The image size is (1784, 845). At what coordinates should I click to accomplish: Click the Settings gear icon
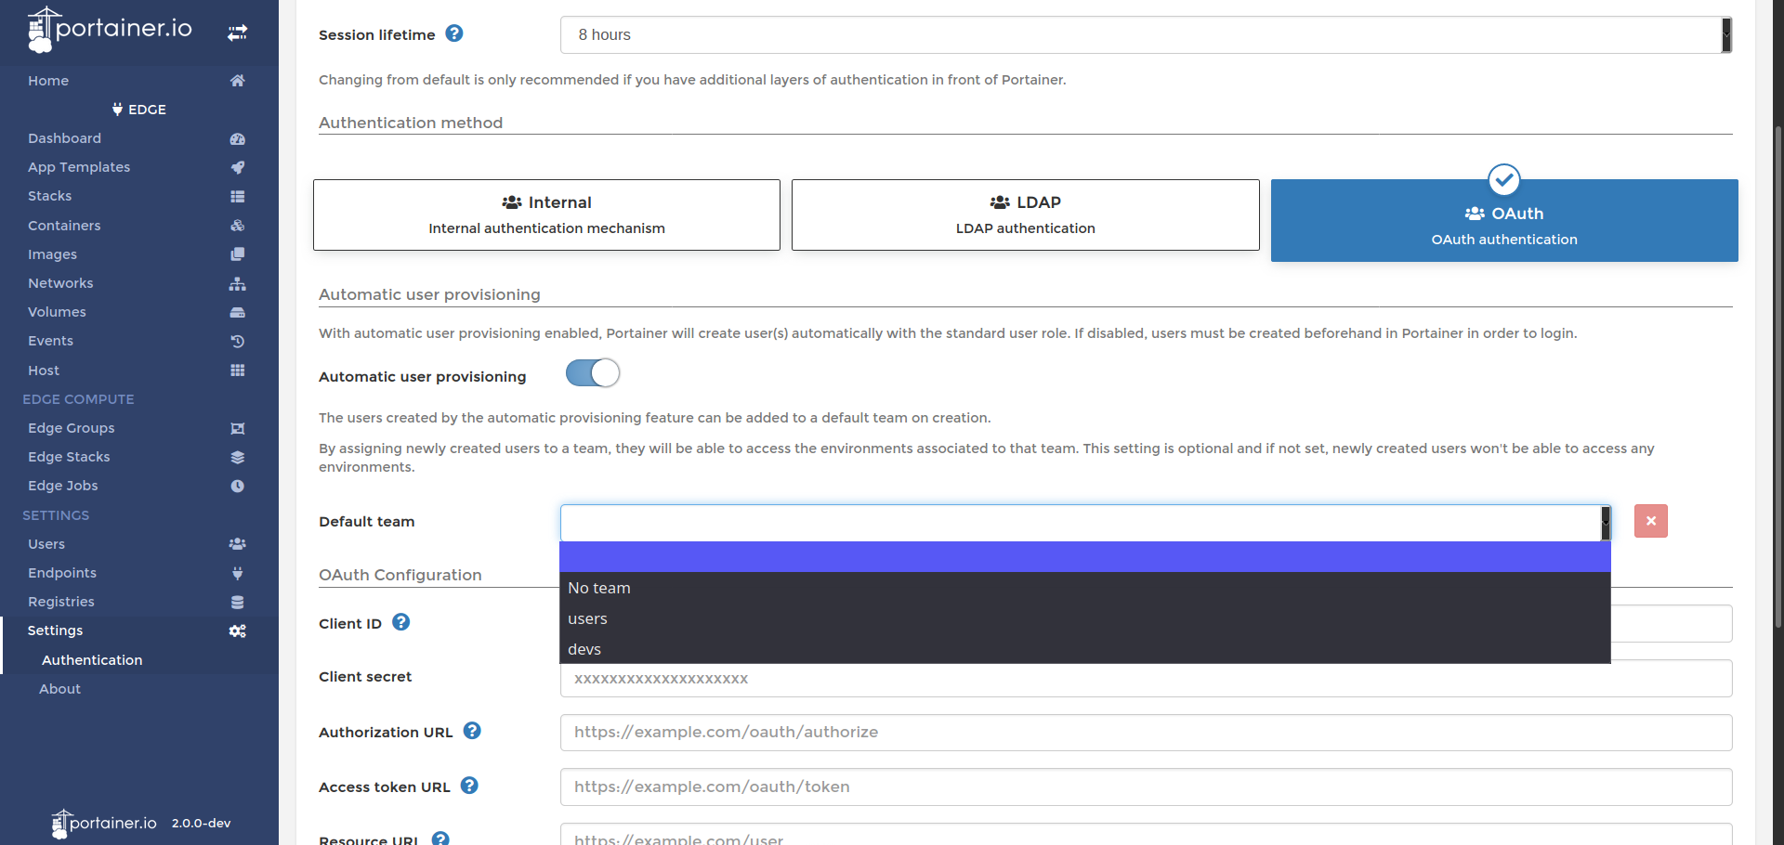pos(238,630)
